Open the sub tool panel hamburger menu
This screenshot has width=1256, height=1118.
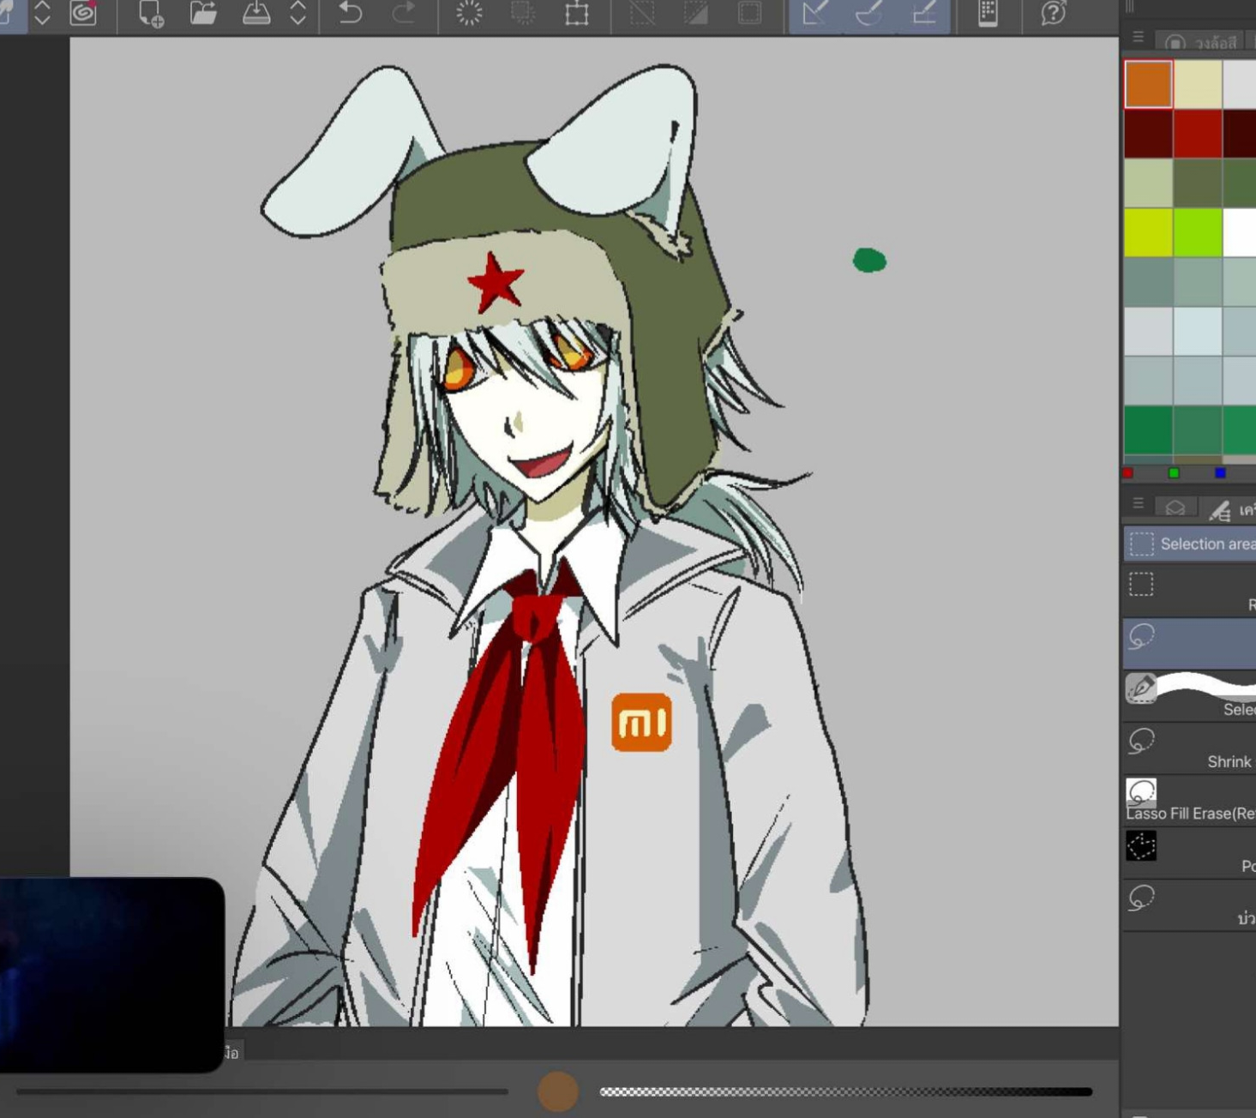1138,504
